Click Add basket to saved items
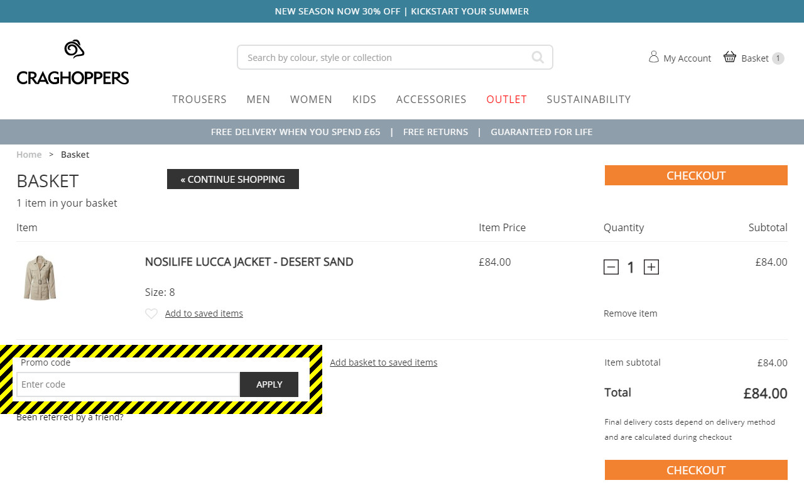The height and width of the screenshot is (490, 804). point(384,362)
